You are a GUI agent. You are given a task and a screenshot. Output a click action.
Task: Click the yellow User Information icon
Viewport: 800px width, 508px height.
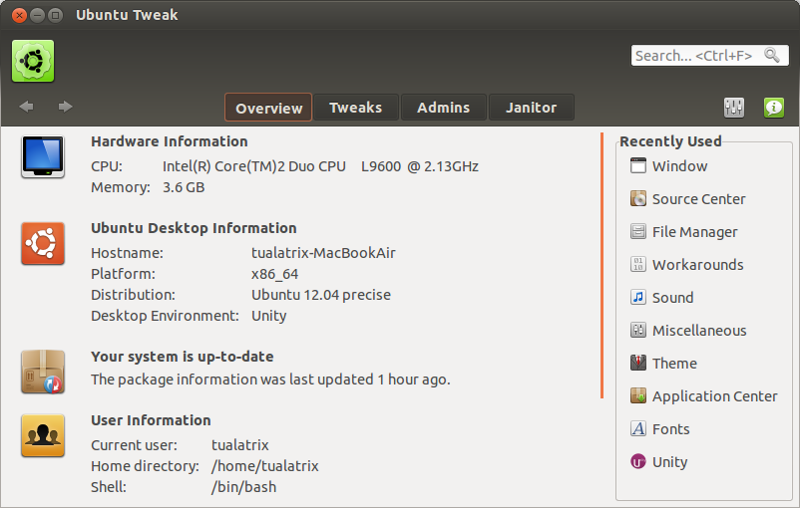(43, 435)
